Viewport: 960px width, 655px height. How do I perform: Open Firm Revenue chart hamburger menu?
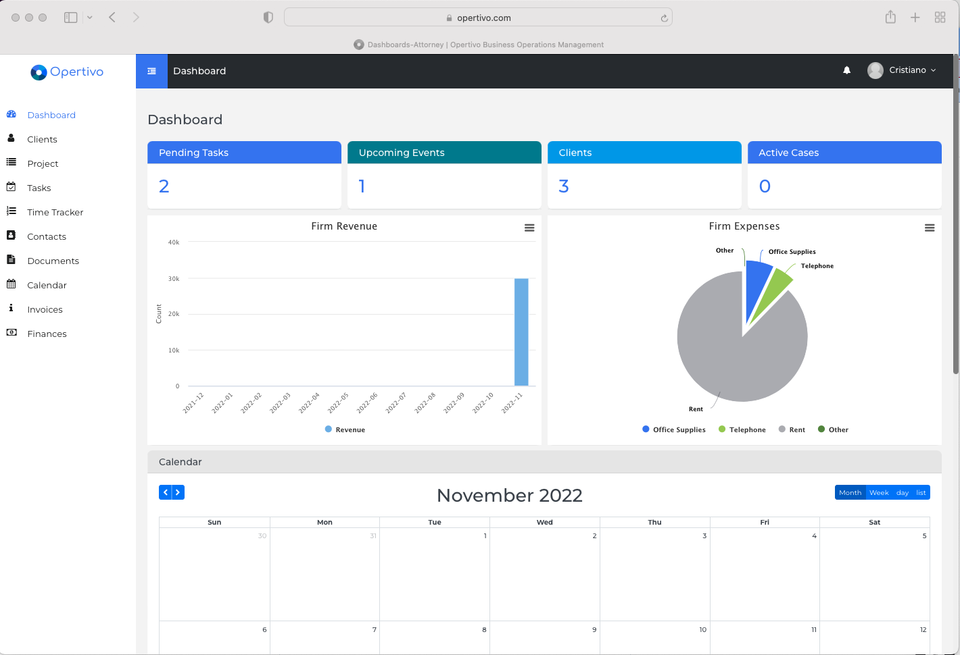(529, 228)
